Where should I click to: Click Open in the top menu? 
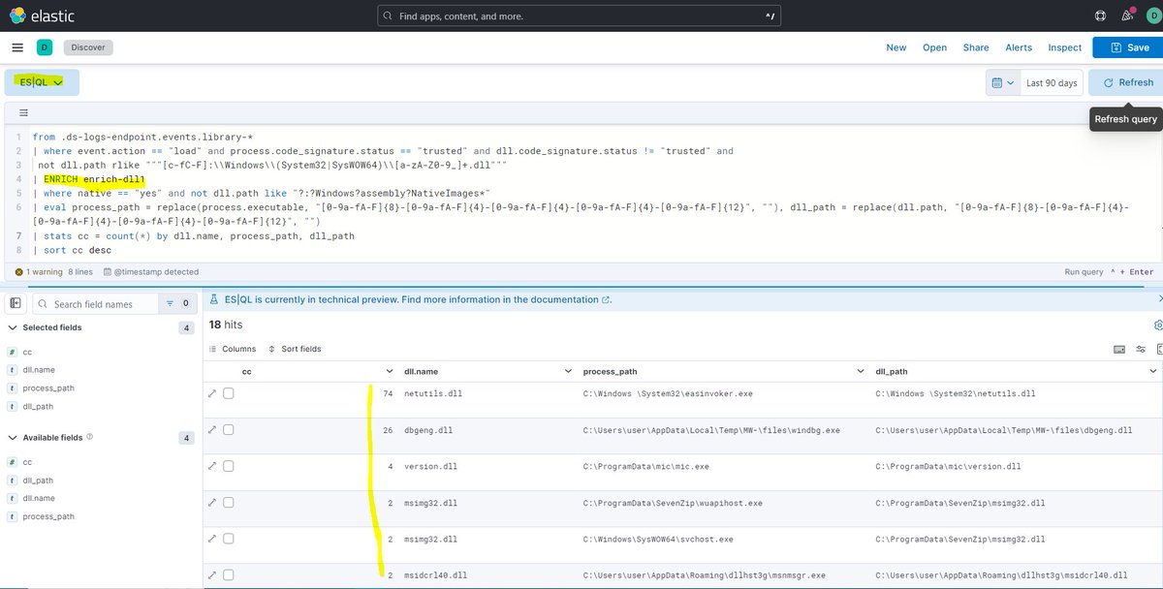pyautogui.click(x=934, y=47)
